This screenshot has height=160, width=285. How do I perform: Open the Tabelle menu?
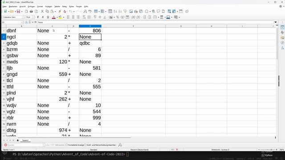pyautogui.click(x=57, y=6)
